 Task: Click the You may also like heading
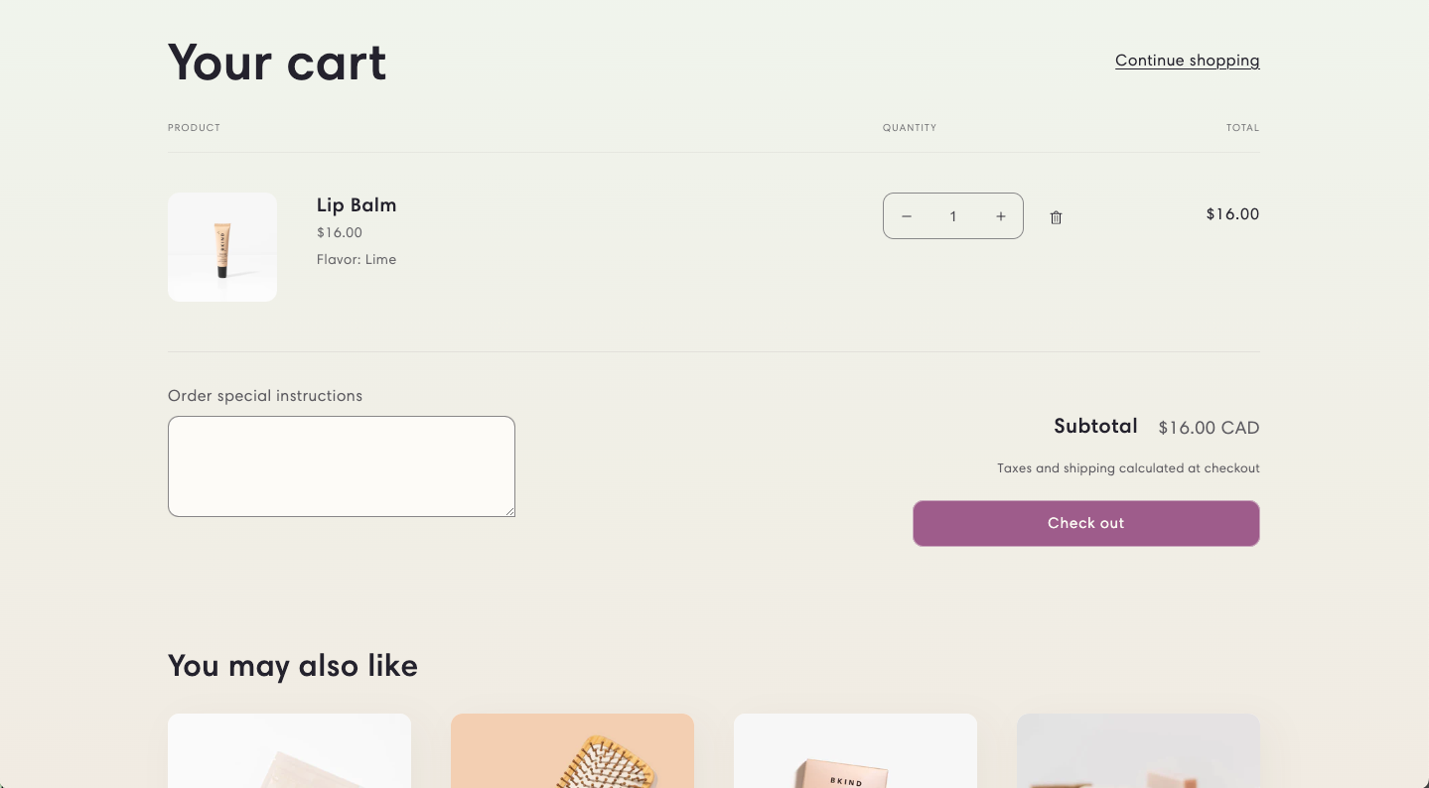(x=293, y=665)
